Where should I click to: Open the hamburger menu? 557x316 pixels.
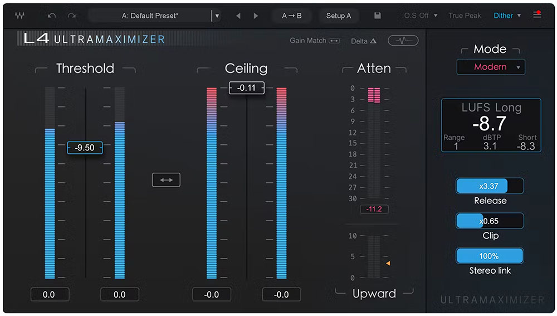pos(537,14)
